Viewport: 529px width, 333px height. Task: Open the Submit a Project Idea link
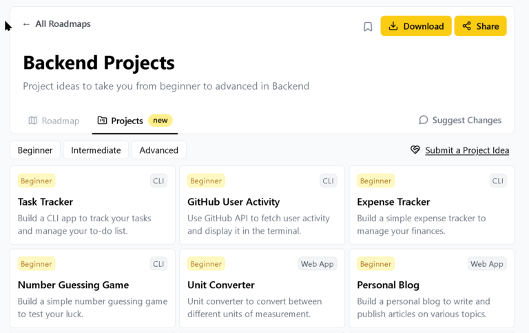pos(467,150)
